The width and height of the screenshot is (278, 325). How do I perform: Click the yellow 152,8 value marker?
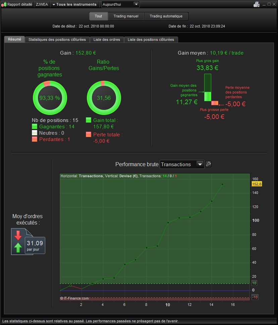(257, 184)
